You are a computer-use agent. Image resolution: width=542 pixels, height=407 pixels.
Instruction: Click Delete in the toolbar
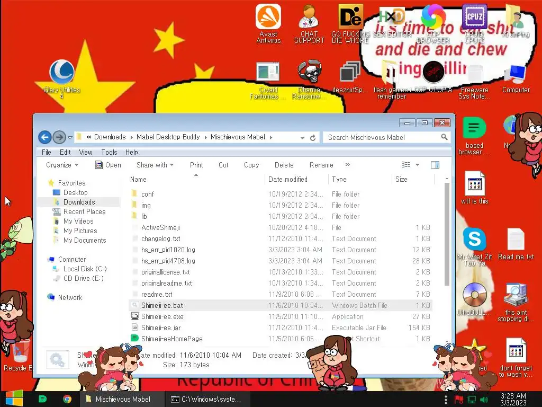pos(284,165)
